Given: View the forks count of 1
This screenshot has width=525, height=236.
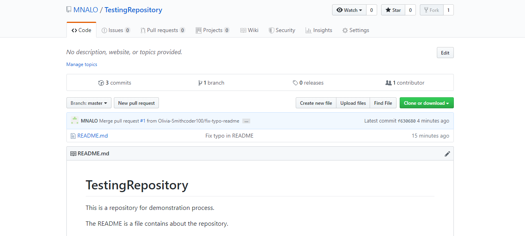Looking at the screenshot, I should pos(449,10).
